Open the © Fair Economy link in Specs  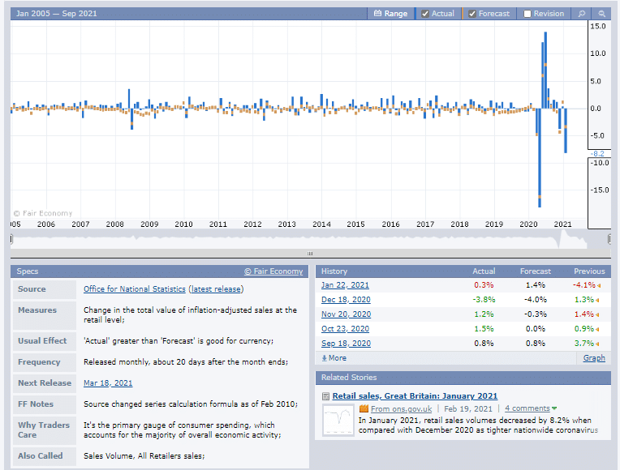(273, 271)
